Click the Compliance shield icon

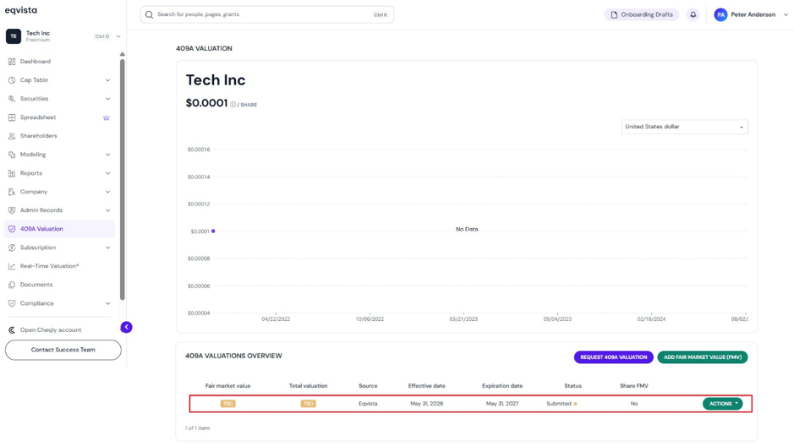coord(12,303)
